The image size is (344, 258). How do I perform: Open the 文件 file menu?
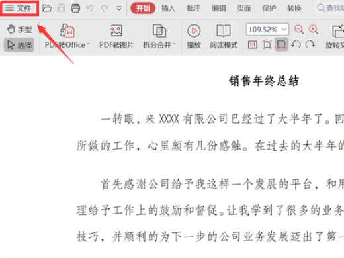tap(19, 8)
